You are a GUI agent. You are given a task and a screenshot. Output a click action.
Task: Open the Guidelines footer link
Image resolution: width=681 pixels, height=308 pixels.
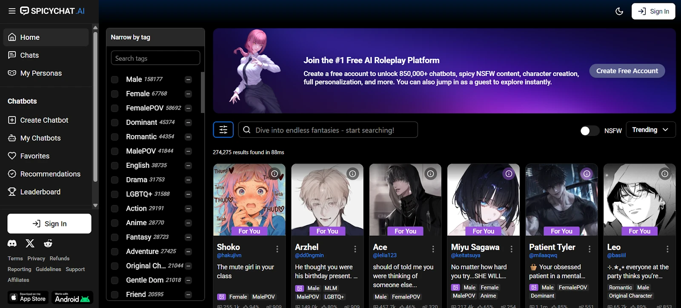click(x=49, y=269)
